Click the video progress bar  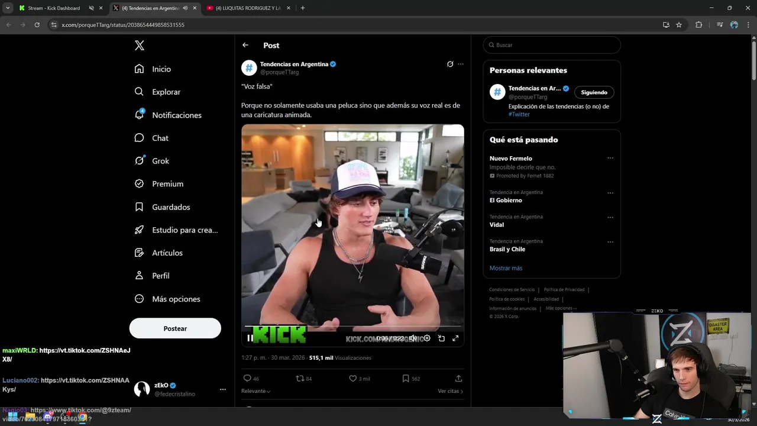(352, 326)
